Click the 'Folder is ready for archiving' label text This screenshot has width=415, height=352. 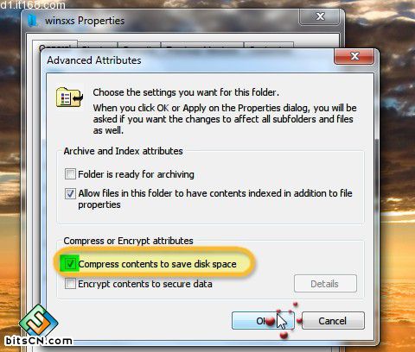coord(136,174)
